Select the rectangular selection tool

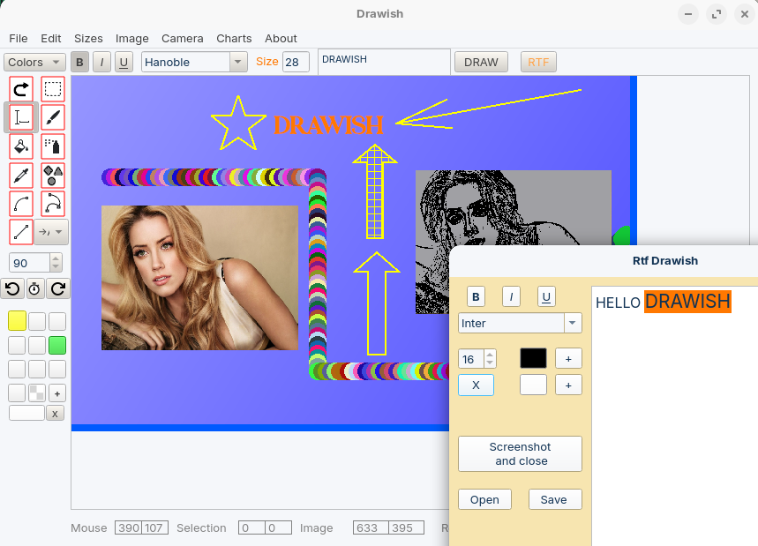click(x=53, y=89)
